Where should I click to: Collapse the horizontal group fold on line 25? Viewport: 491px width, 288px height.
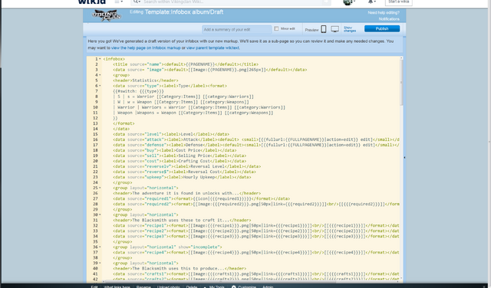point(100,188)
